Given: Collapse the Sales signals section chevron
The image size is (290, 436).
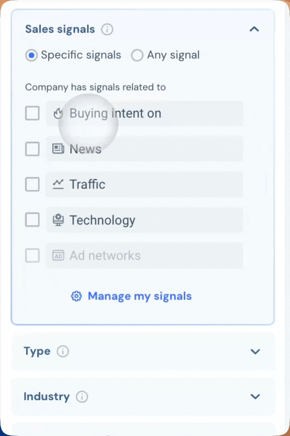Looking at the screenshot, I should click(x=254, y=29).
